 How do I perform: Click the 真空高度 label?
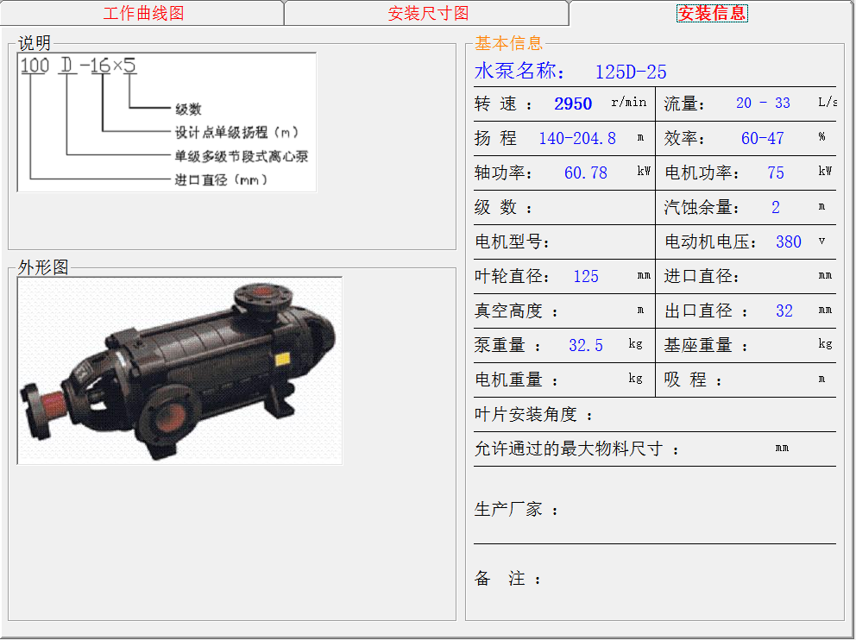click(x=516, y=311)
